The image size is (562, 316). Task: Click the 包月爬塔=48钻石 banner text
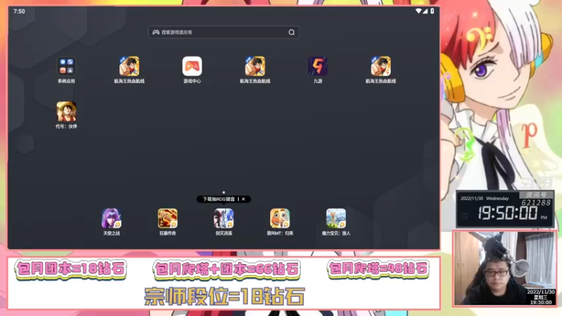click(x=378, y=268)
